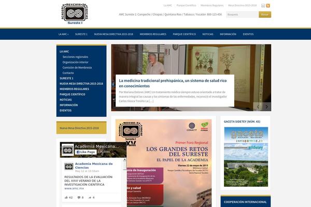Open NOTICIAS in the navigation bar
This screenshot has height=207, width=311.
point(208,34)
